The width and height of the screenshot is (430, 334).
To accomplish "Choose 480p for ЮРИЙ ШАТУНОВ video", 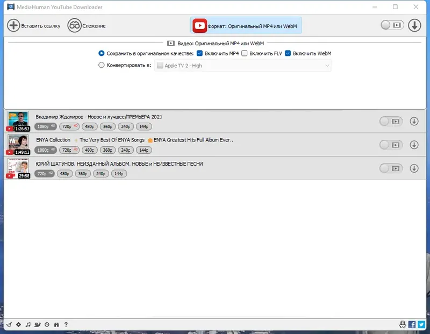I will [64, 174].
